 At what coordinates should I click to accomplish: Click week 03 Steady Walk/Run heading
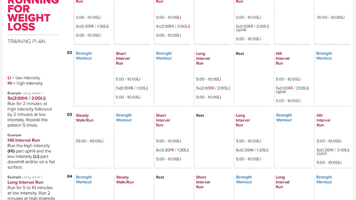tap(85, 118)
